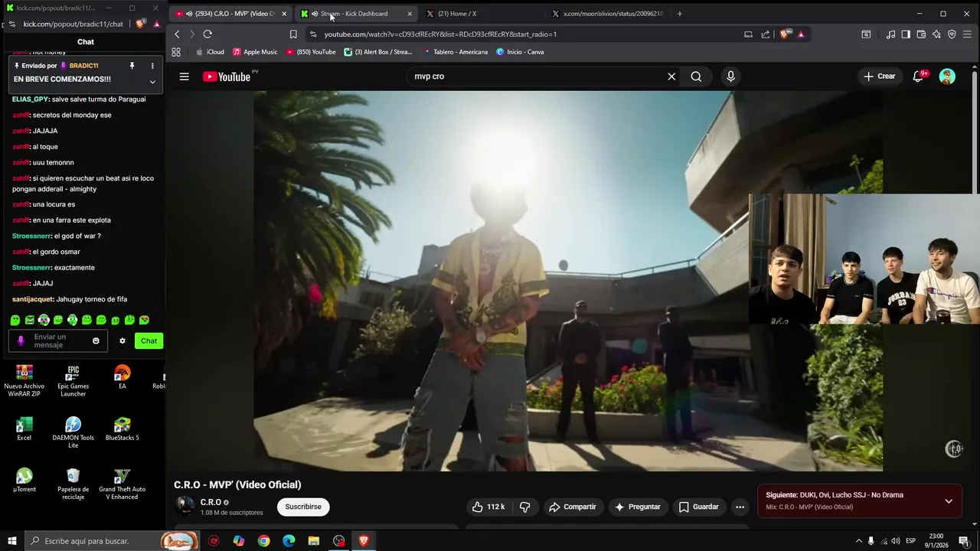Start voice search with the microphone
980x551 pixels.
pos(730,77)
